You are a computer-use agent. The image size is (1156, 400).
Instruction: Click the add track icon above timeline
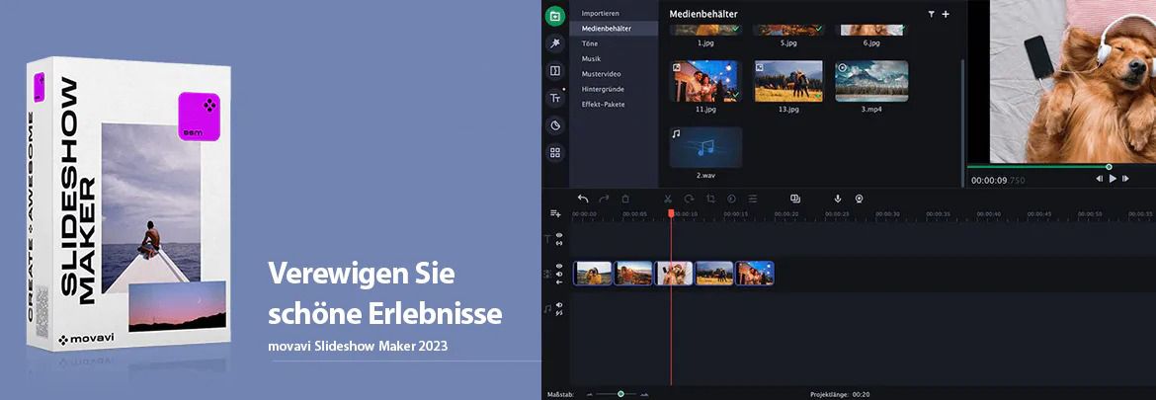pyautogui.click(x=555, y=213)
